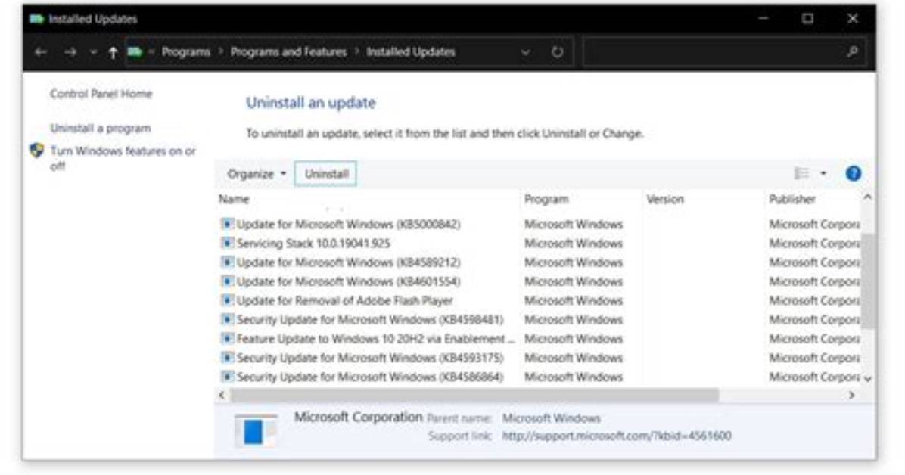Select Programs and Features in breadcrumb
Viewport: 905px width, 475px height.
tap(288, 52)
